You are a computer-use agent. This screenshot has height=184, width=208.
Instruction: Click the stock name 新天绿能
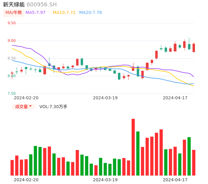pyautogui.click(x=14, y=5)
